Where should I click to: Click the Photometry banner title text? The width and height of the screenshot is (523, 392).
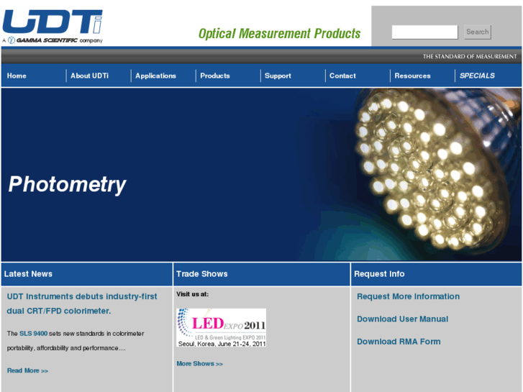[67, 184]
